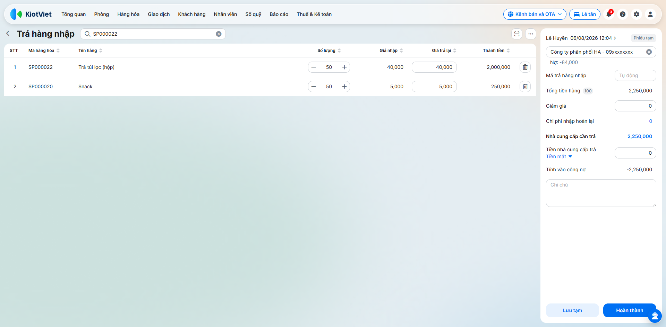Click the Lưu tạm button
Viewport: 666px width, 327px height.
pos(572,310)
